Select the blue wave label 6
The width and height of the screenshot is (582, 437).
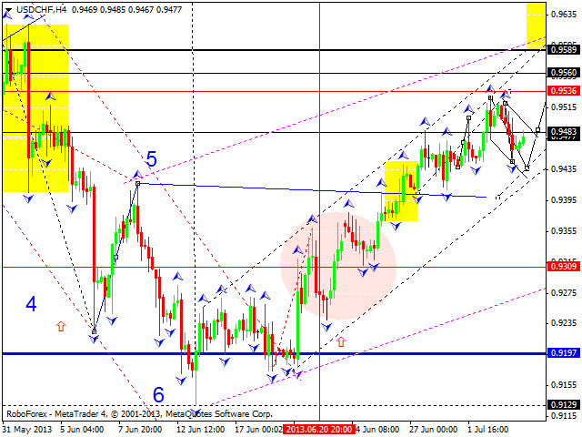(157, 394)
